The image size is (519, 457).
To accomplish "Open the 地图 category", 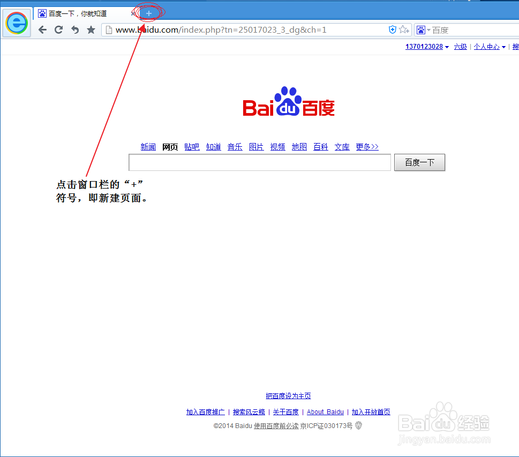I will click(x=299, y=147).
